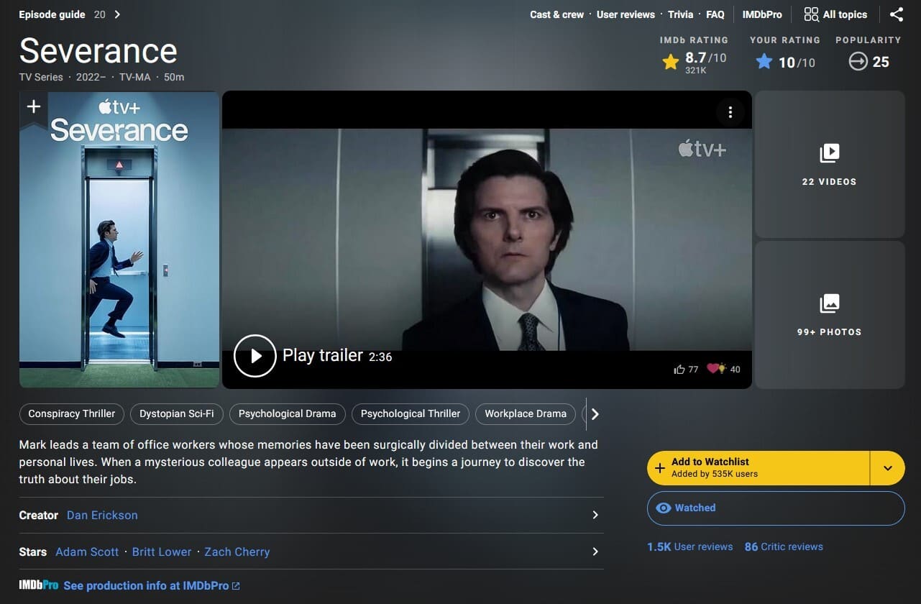Click the 8.7/10 IMDb rating value
This screenshot has height=604, width=921.
pos(705,58)
